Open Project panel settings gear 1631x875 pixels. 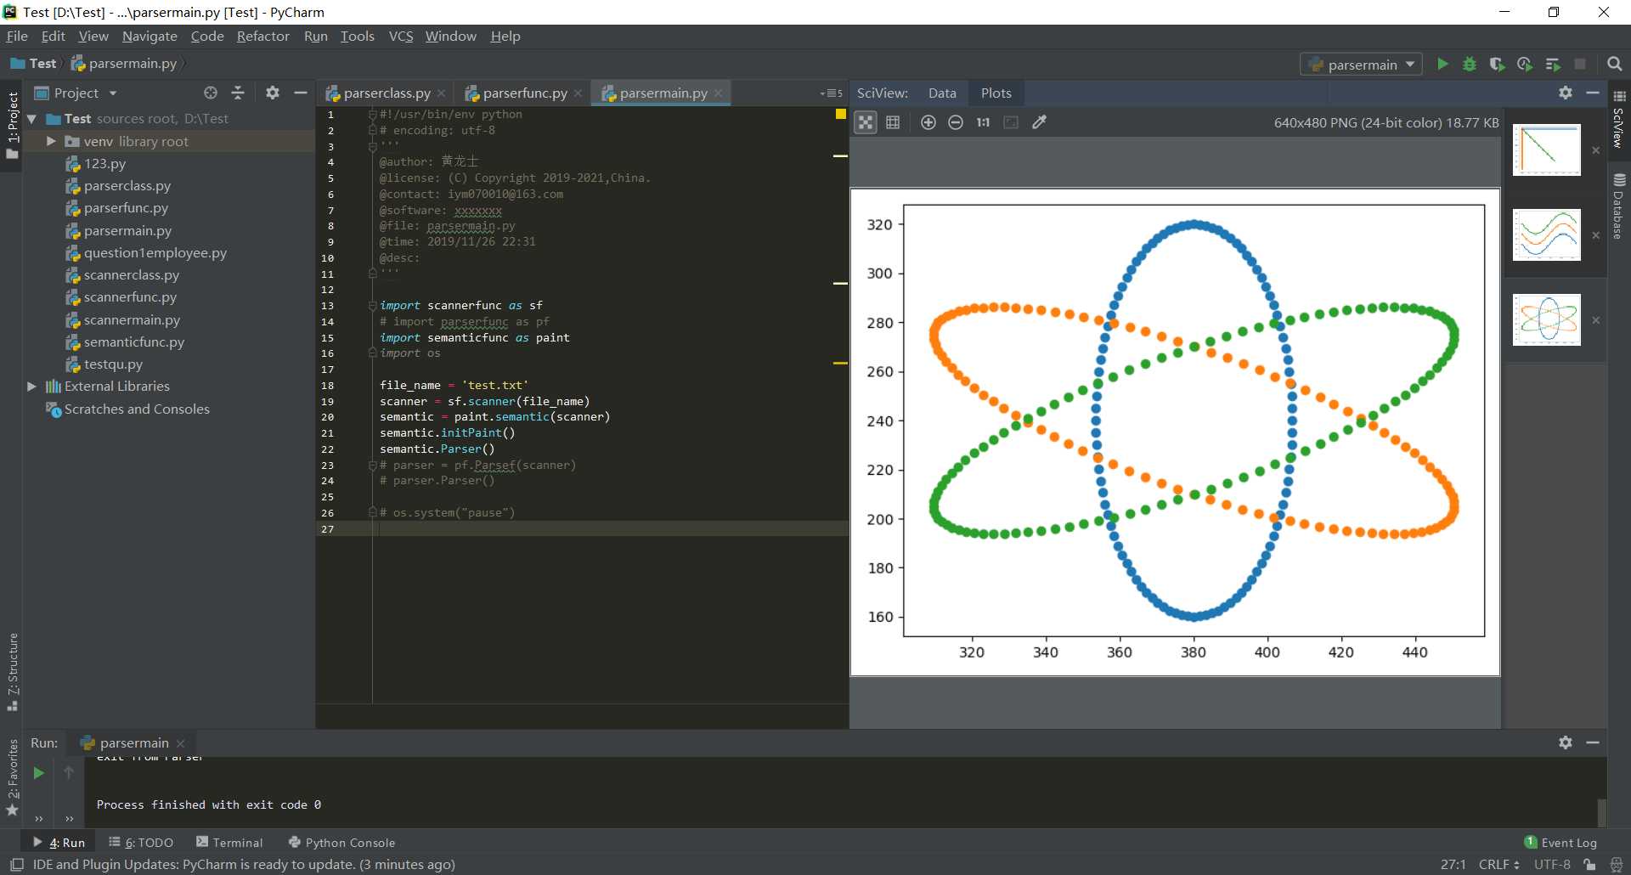point(273,93)
